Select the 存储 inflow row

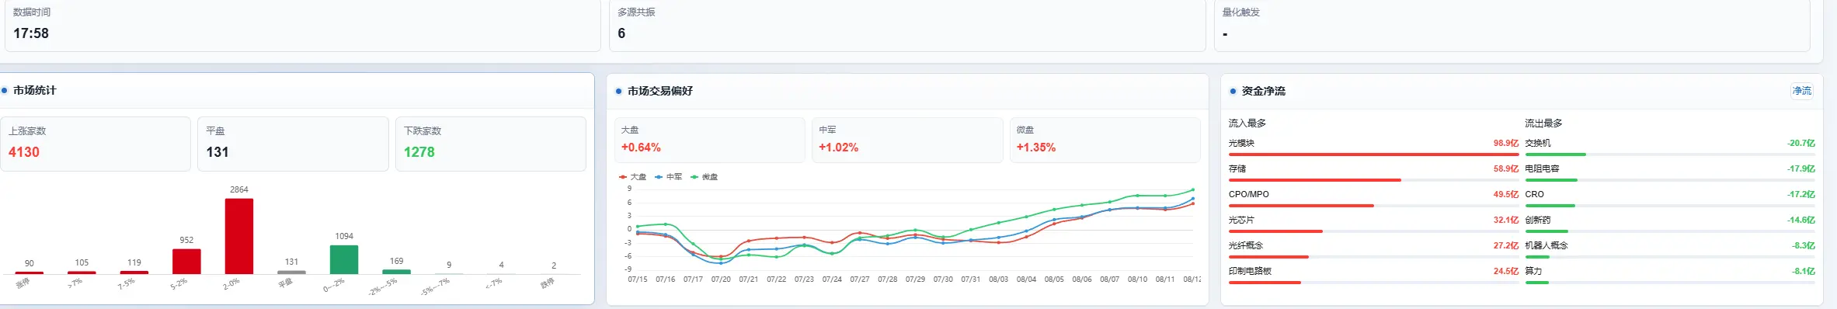pyautogui.click(x=1373, y=172)
